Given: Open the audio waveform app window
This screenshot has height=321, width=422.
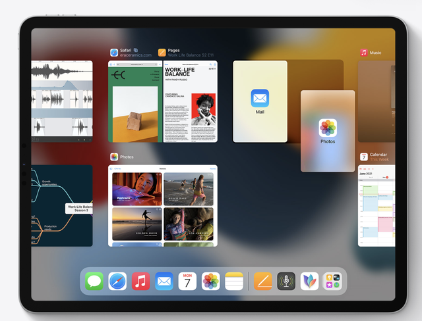Looking at the screenshot, I should 62,101.
